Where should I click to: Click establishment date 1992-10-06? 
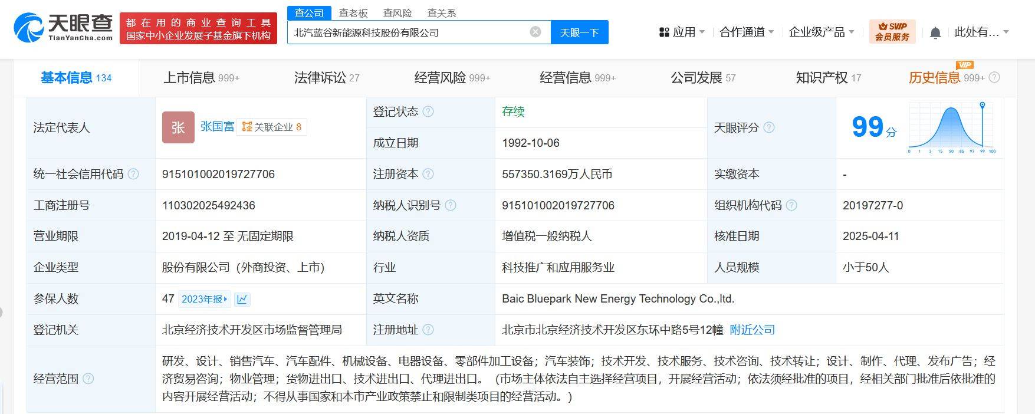pos(531,143)
